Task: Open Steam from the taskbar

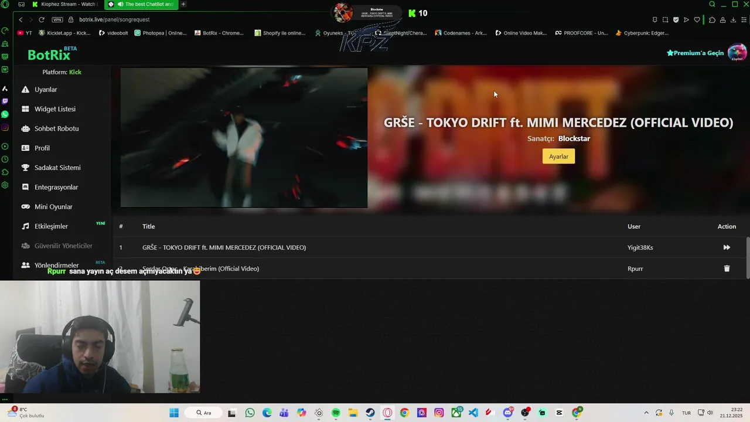Action: click(x=370, y=413)
